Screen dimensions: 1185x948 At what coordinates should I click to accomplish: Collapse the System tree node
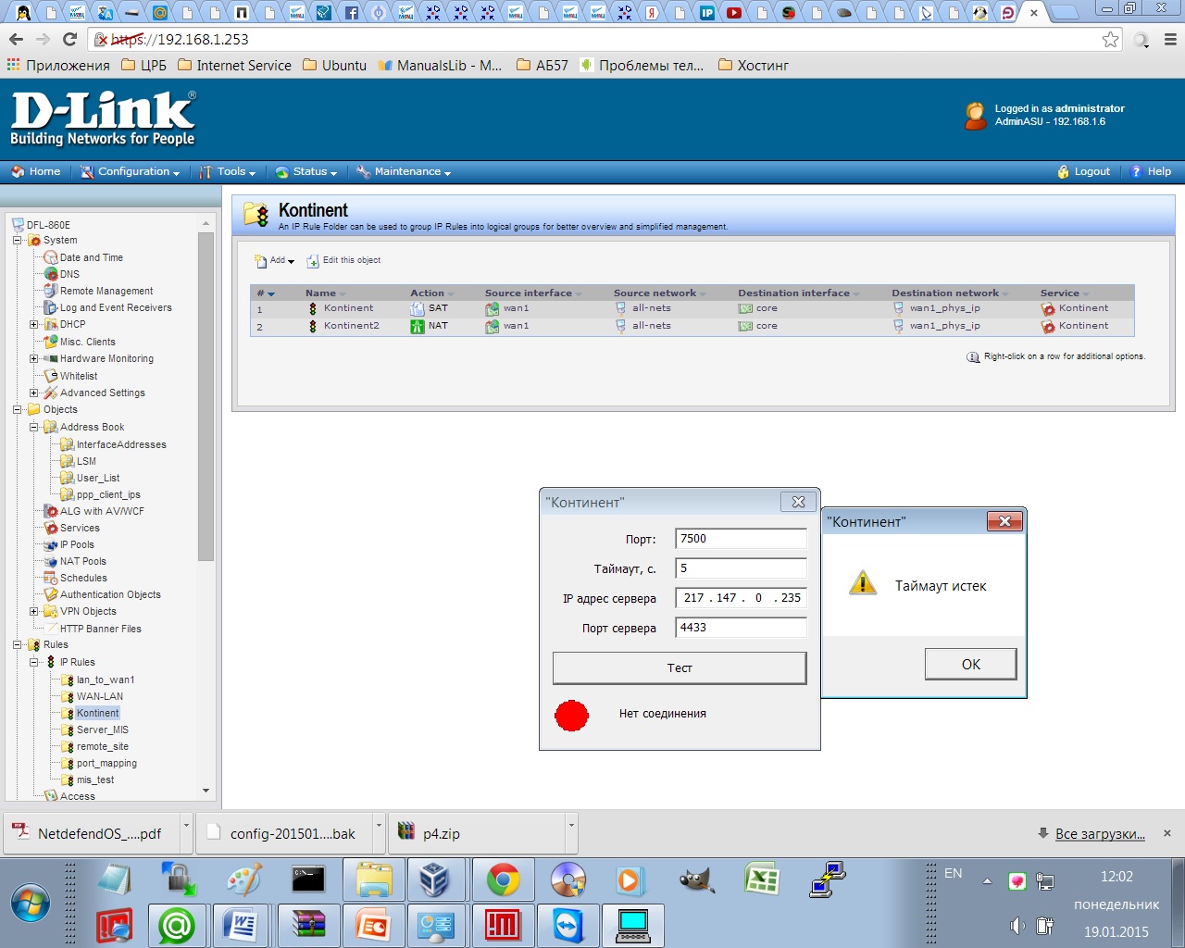click(18, 241)
